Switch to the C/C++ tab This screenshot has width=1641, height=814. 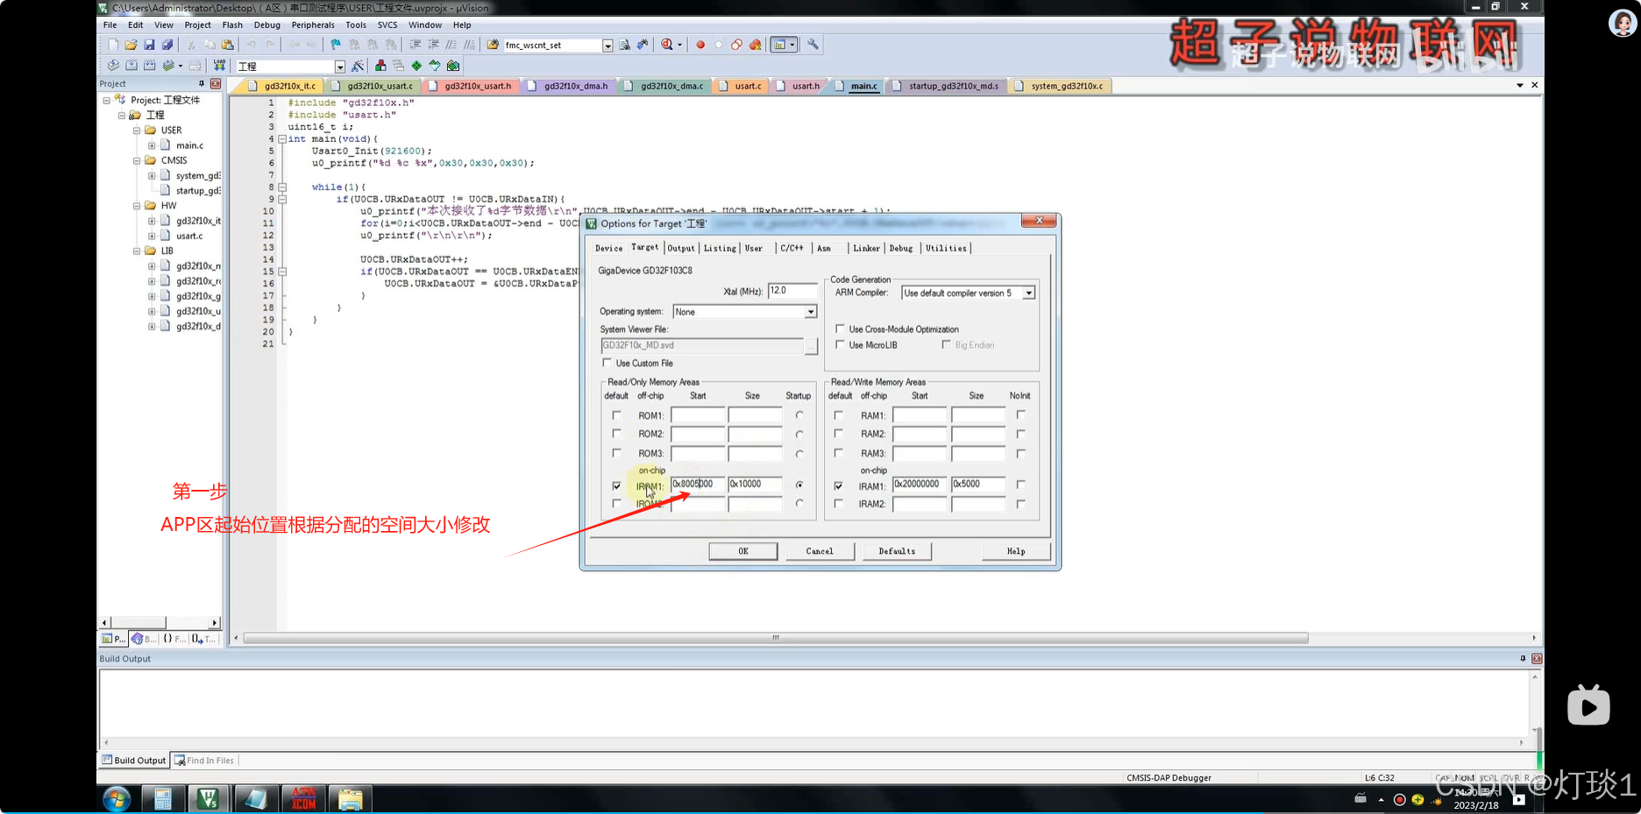pos(792,248)
